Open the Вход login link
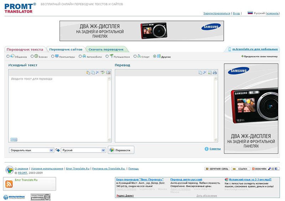The width and height of the screenshot is (285, 201). 236,13
